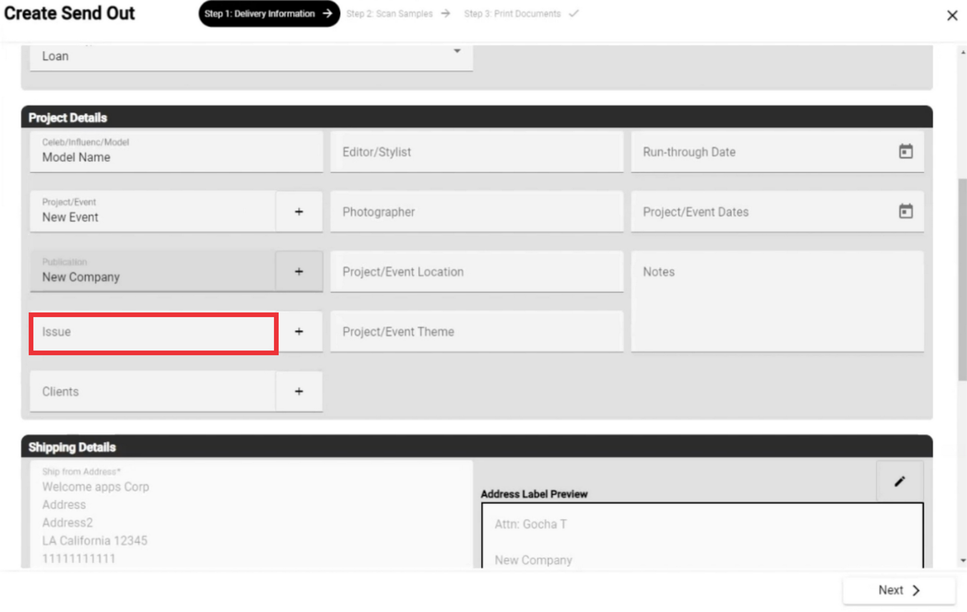Viewport: 967px width, 612px height.
Task: Click the vertical scrollbar thumb
Action: [962, 279]
